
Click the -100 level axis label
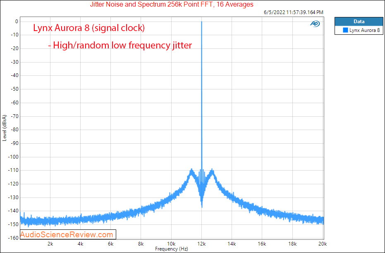pyautogui.click(x=14, y=157)
